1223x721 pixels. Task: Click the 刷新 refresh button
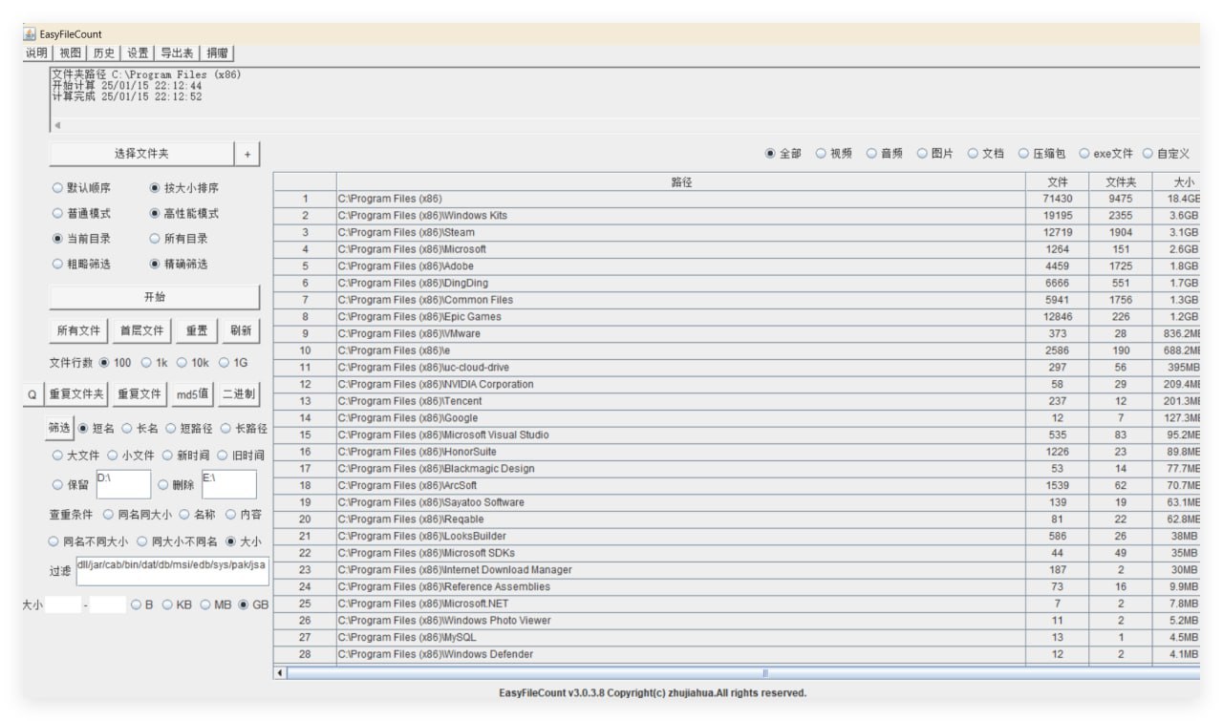click(x=240, y=330)
